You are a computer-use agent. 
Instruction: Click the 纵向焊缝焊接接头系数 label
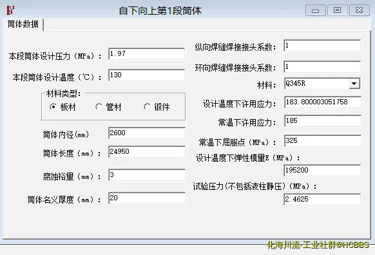[x=236, y=47]
